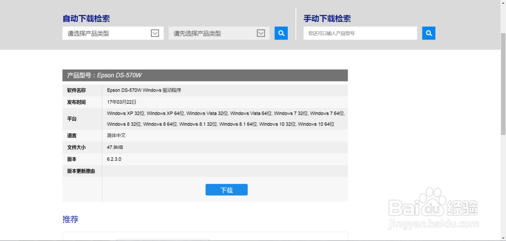Click the auto download search magnifier button
Screen dimensions: 506x241
coord(281,33)
